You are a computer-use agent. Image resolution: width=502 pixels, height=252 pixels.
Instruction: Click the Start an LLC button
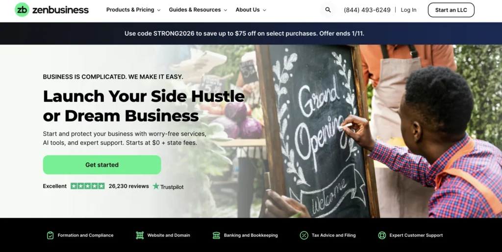click(x=451, y=10)
